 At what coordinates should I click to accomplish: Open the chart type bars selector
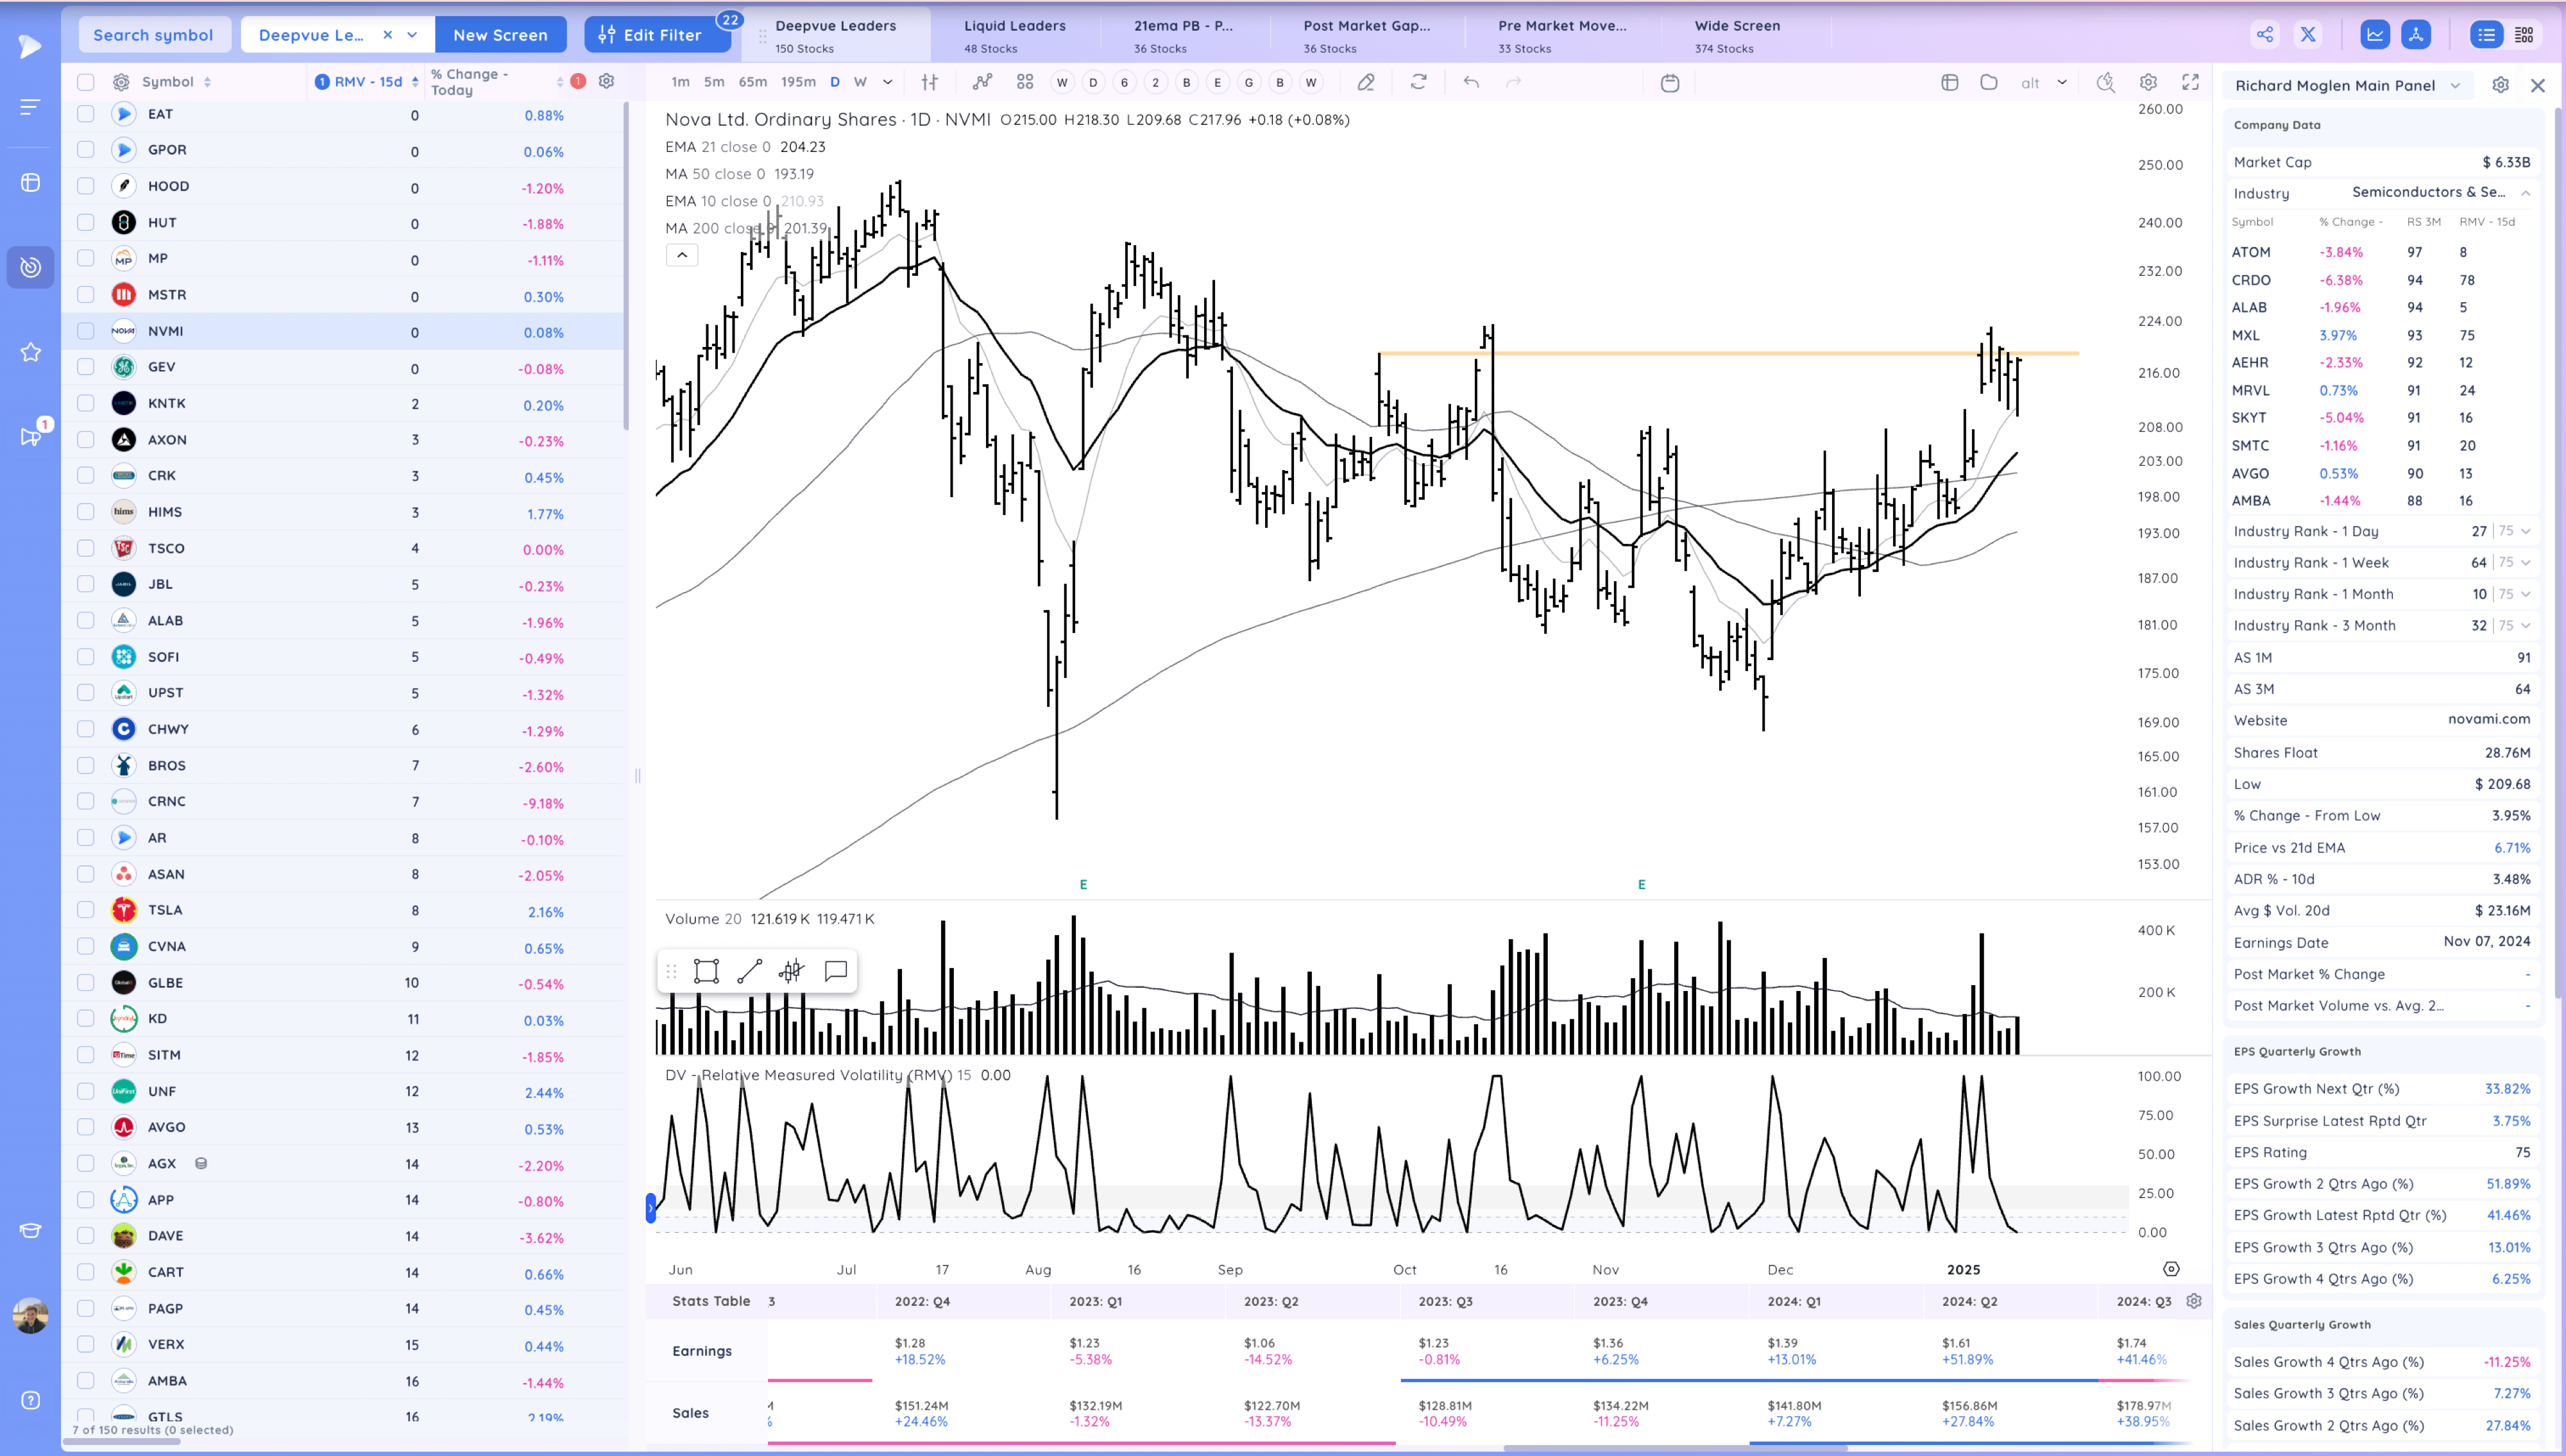coord(929,82)
